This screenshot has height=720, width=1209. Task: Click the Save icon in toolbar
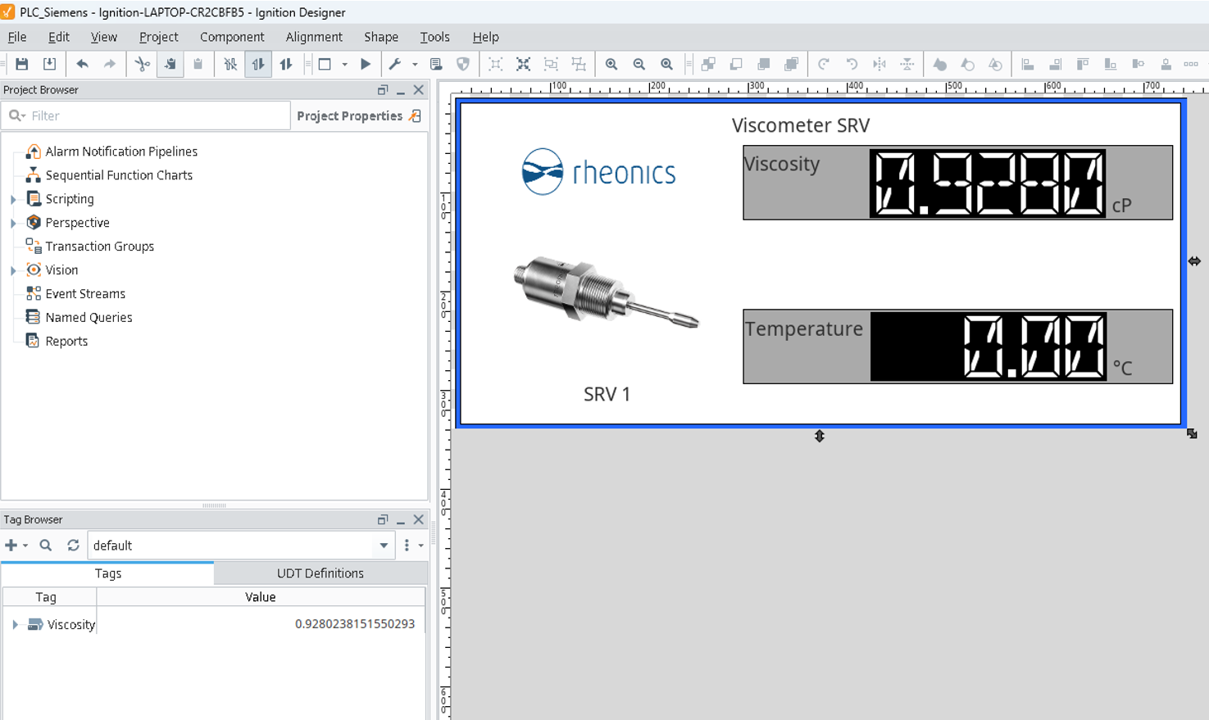click(22, 64)
